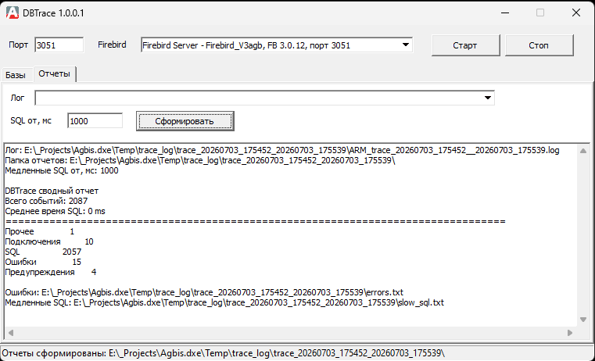Click the Порт input field with 3051

(x=59, y=45)
